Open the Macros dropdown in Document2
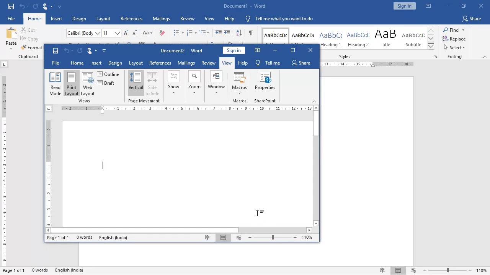 click(x=239, y=84)
